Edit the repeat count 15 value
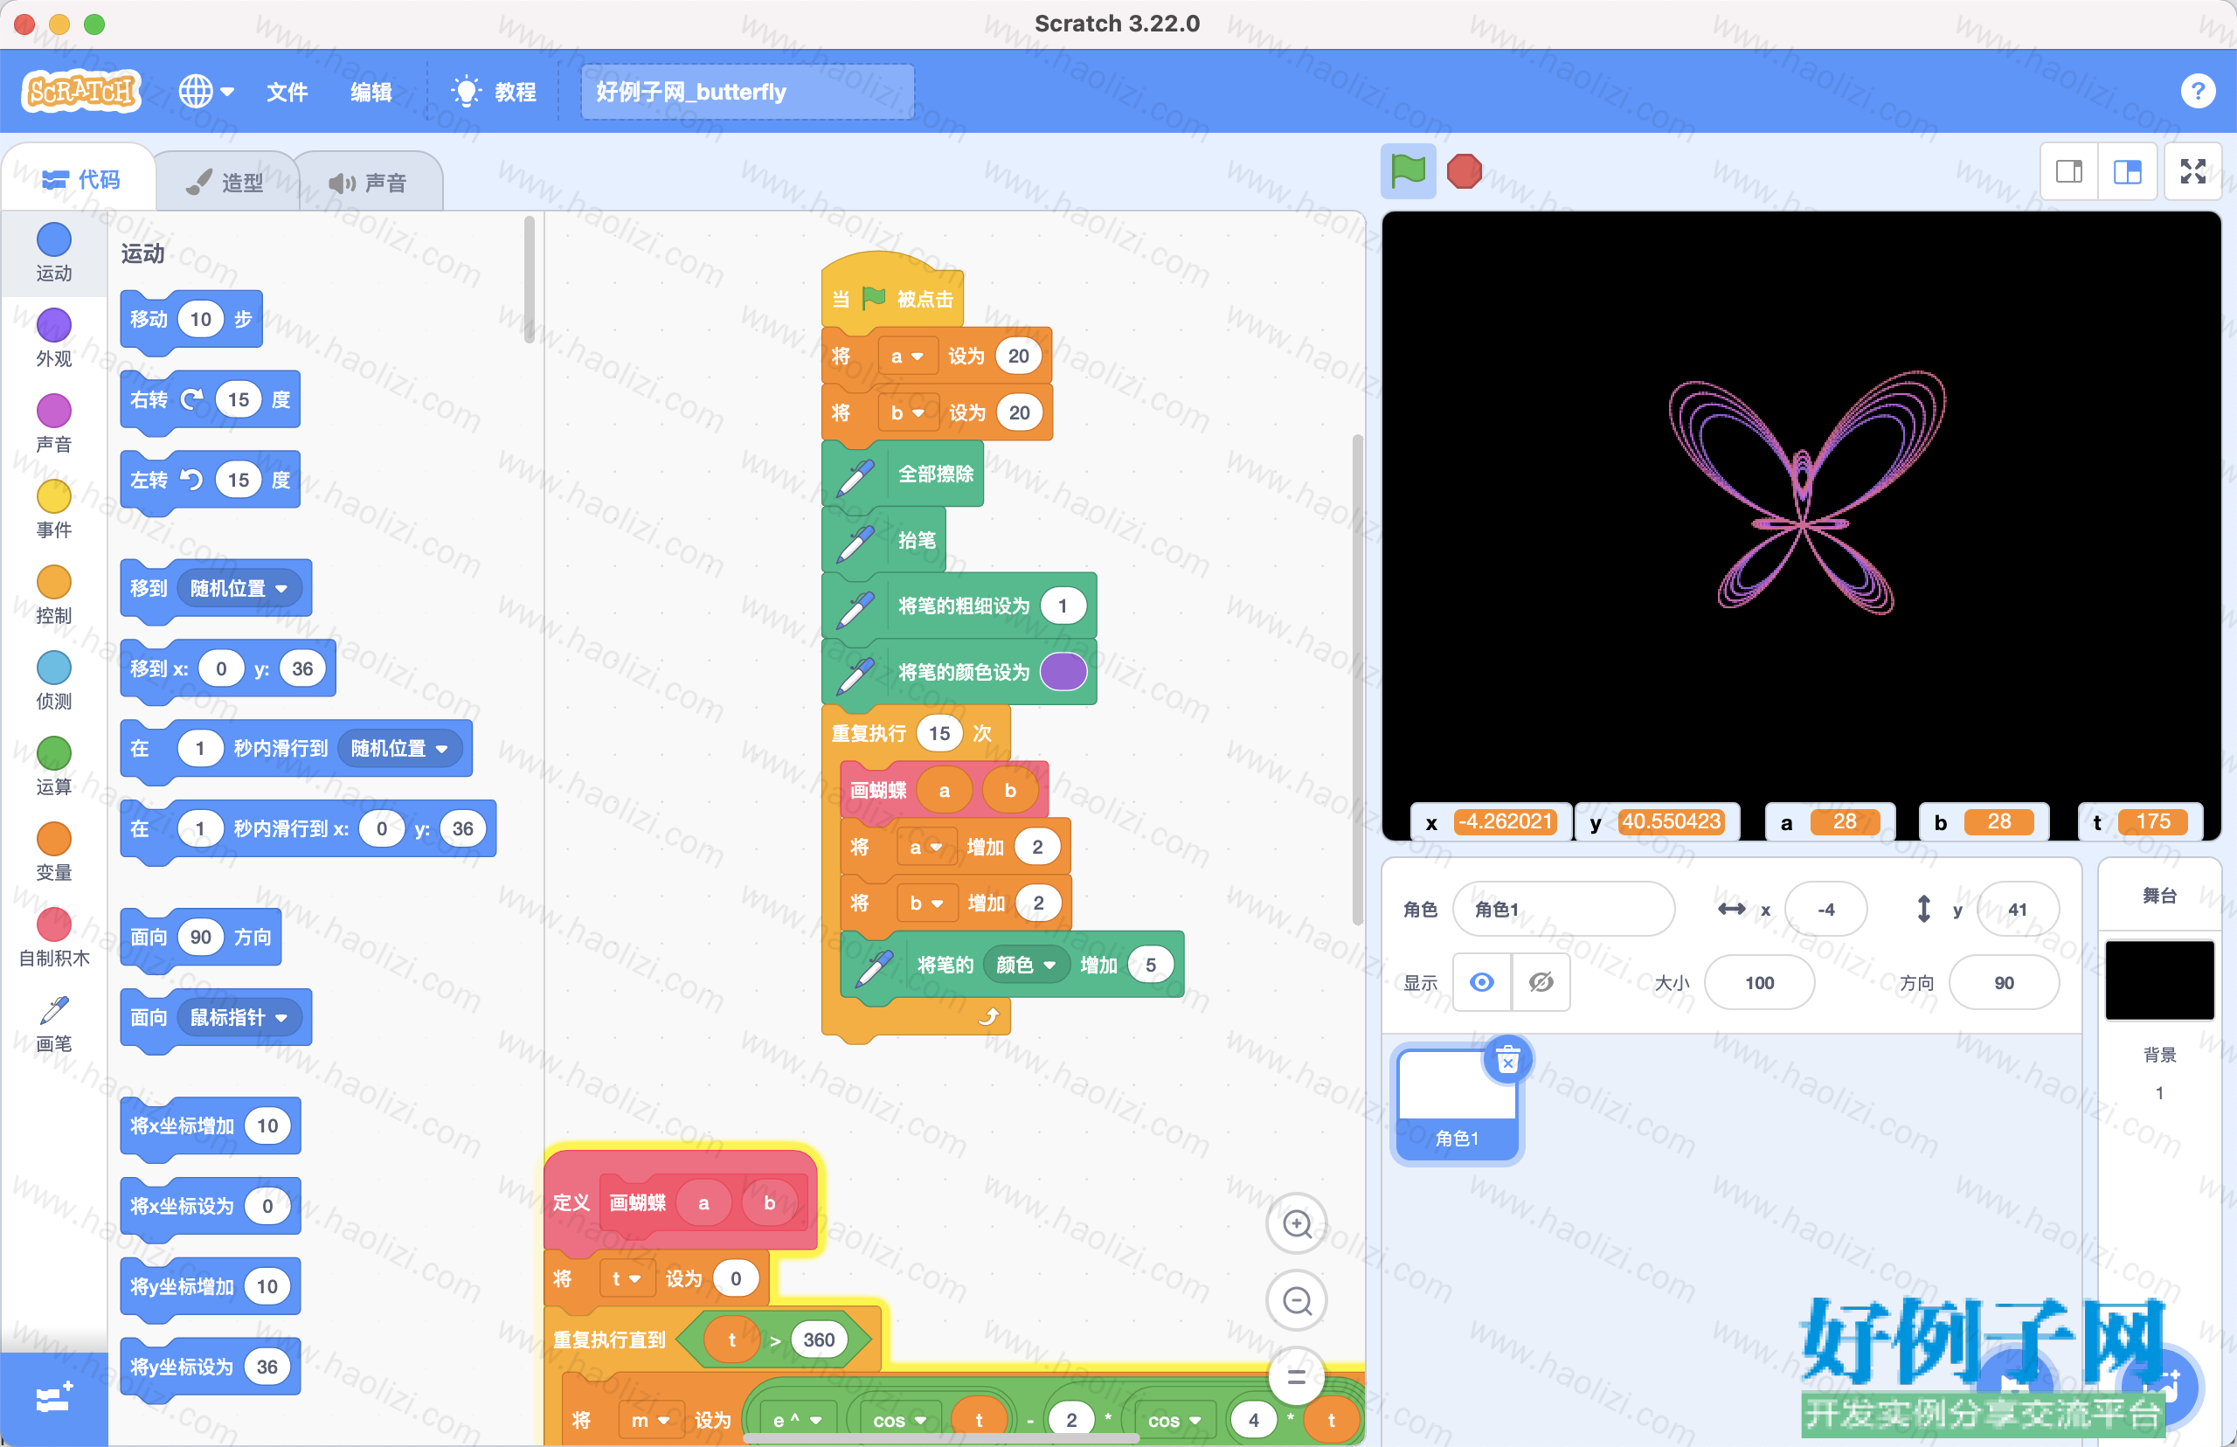The width and height of the screenshot is (2237, 1447). coord(938,733)
